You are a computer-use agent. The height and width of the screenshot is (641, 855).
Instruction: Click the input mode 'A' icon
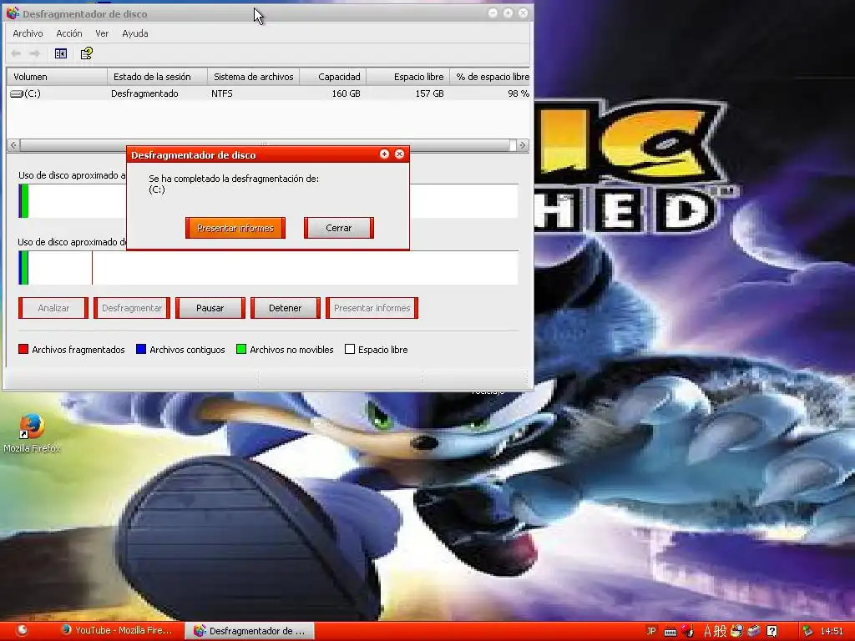(x=708, y=631)
